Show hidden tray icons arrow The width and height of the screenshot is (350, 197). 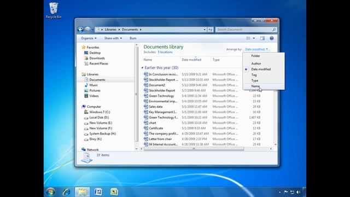pyautogui.click(x=279, y=192)
